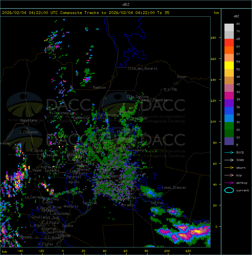Click the 'E_1-736' map label

171,90
